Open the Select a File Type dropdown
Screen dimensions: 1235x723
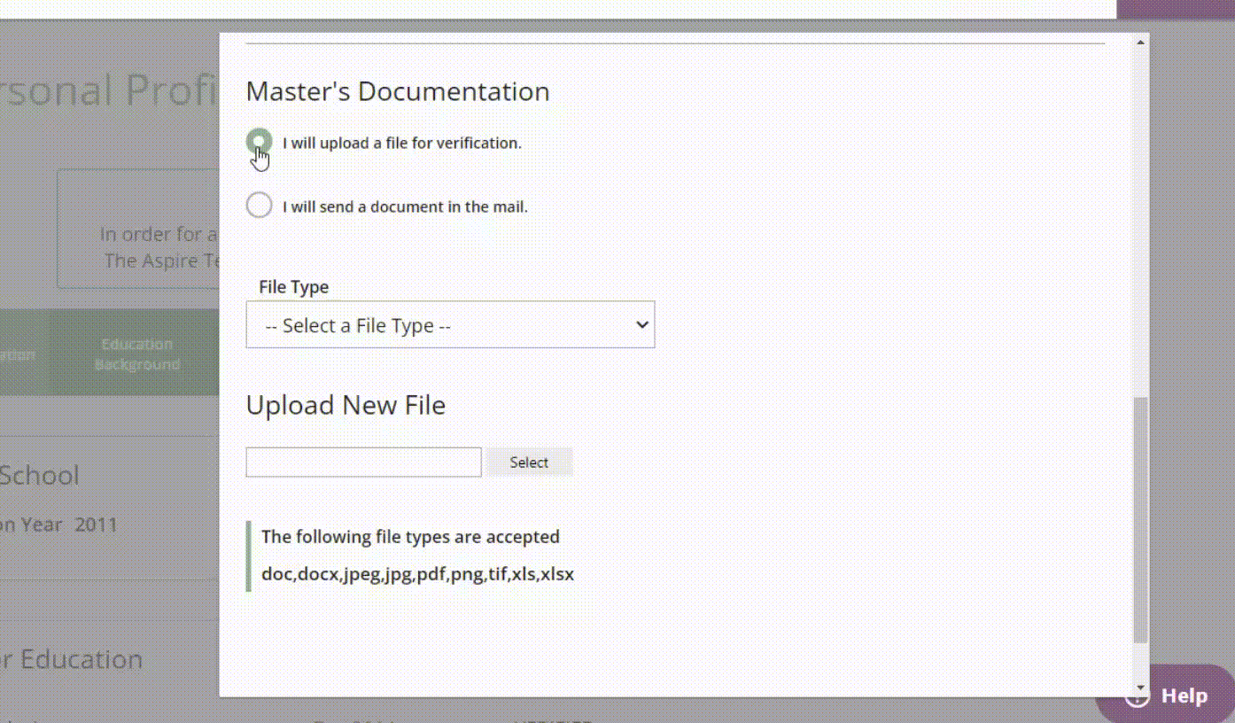449,325
